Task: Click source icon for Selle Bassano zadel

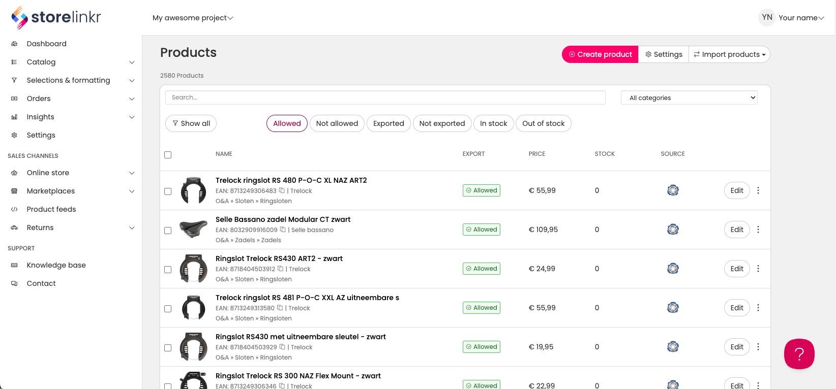Action: click(673, 230)
